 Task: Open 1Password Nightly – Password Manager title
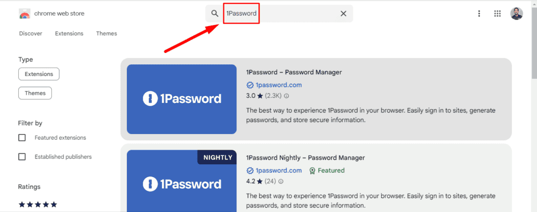pyautogui.click(x=305, y=158)
